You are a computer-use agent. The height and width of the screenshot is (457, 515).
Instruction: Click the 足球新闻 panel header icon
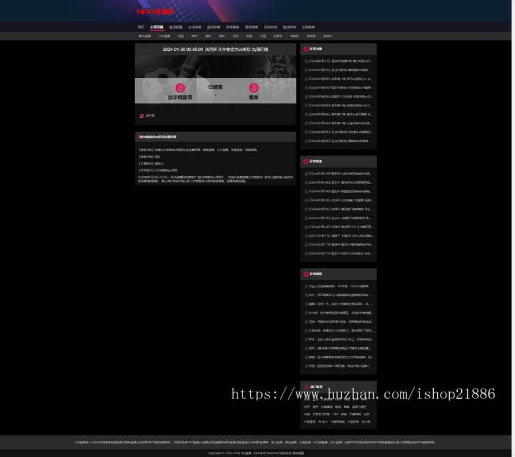pyautogui.click(x=306, y=274)
